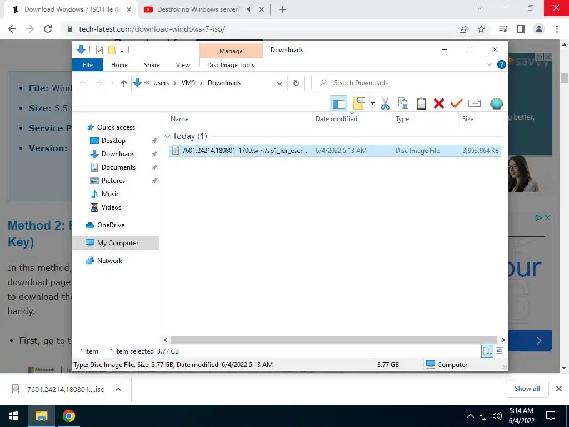Click the Rename toolbar icon
This screenshot has width=569, height=427.
(475, 103)
